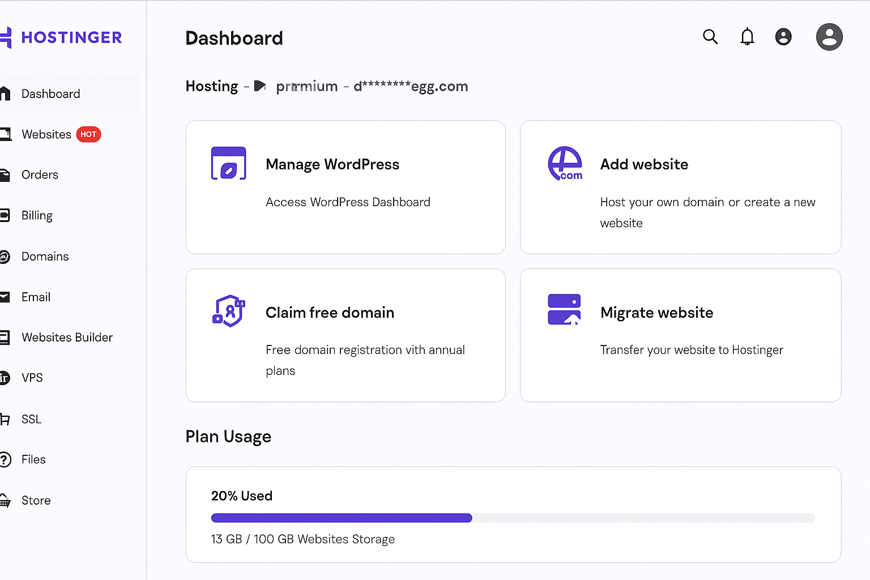Image resolution: width=870 pixels, height=580 pixels.
Task: Click the Claim free domain shield icon
Action: (229, 310)
